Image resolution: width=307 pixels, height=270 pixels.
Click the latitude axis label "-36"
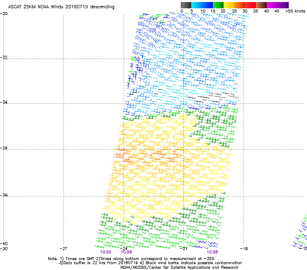4,148
